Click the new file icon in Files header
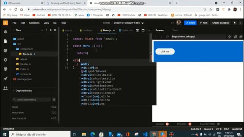This screenshot has width=244, height=137. pyautogui.click(x=51, y=30)
